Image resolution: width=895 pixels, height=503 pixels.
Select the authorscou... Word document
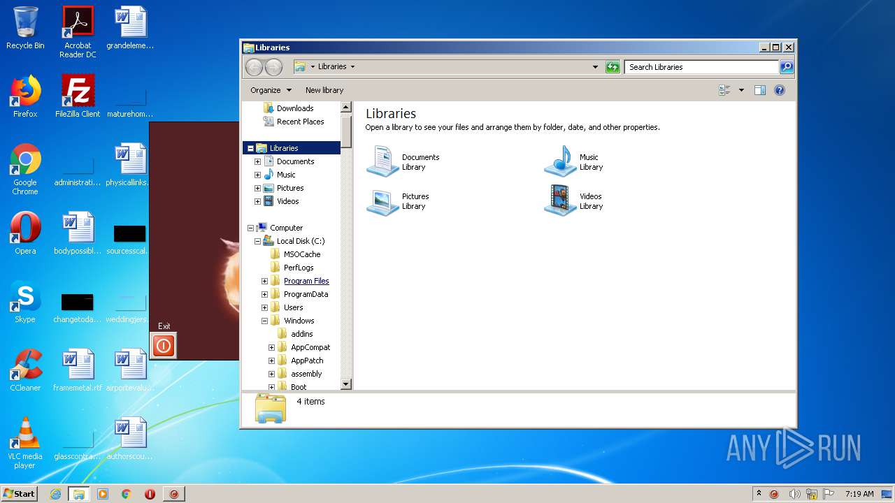[130, 439]
